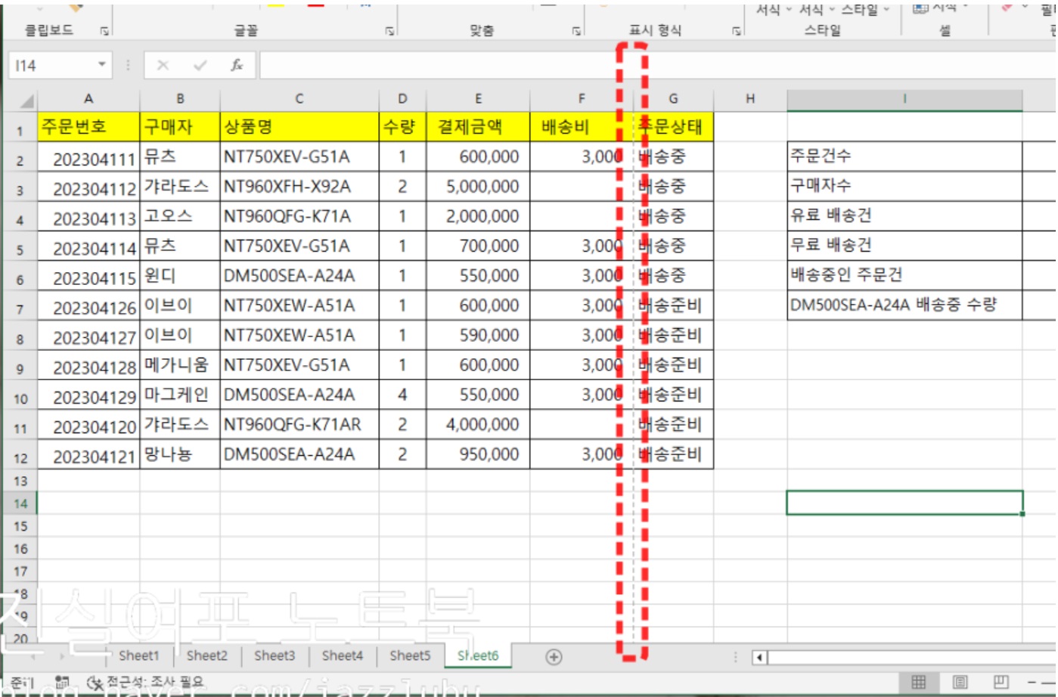Select row header 13

(20, 481)
